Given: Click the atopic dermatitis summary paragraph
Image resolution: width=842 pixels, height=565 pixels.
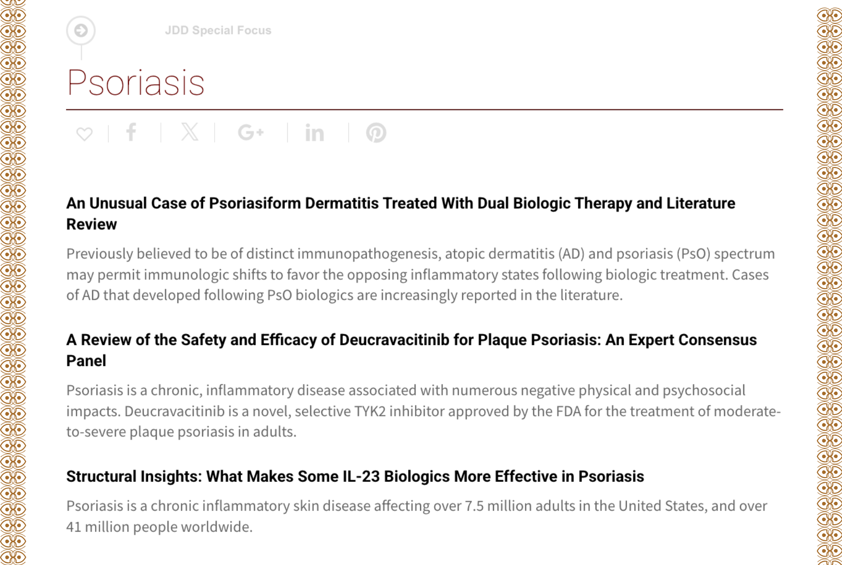Looking at the screenshot, I should (420, 275).
